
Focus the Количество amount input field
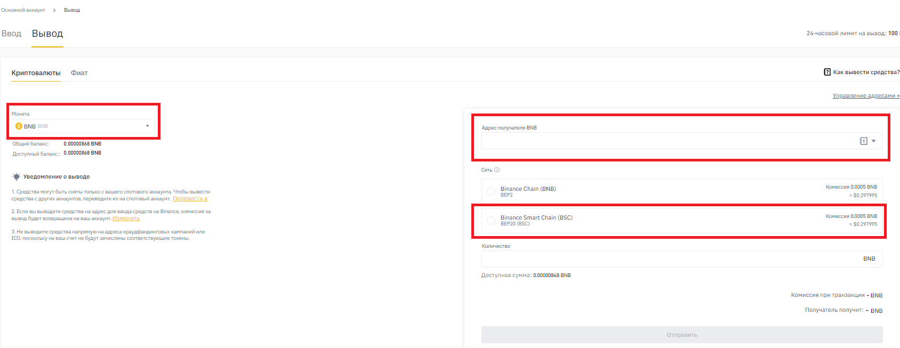pos(682,259)
